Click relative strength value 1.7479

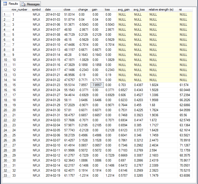tap(163, 176)
